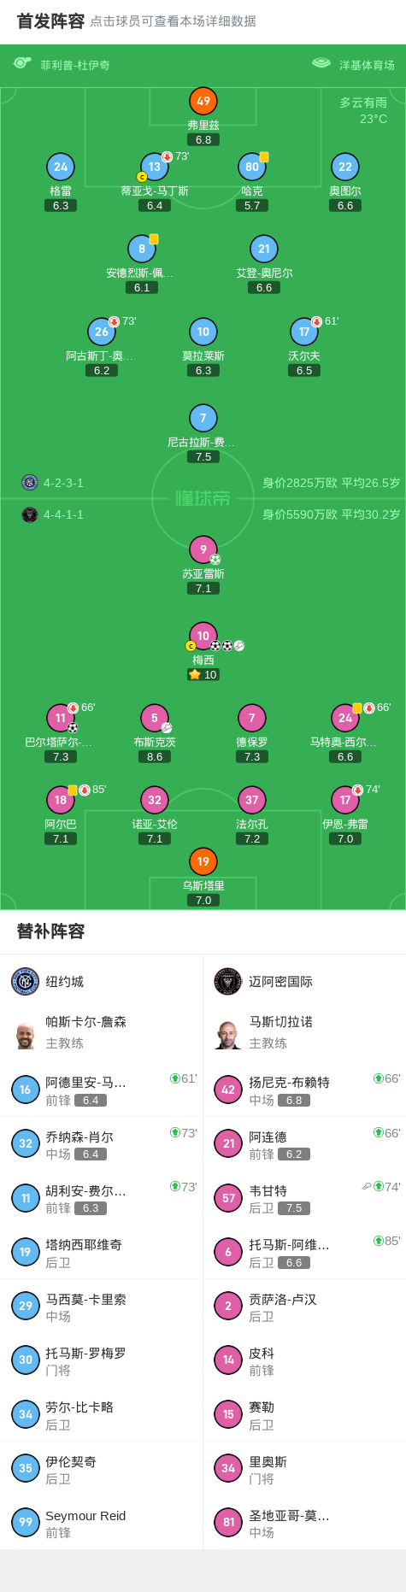The height and width of the screenshot is (1592, 406).
Task: Open substitute 韦甘特 number 57 entry
Action: coord(304,1198)
